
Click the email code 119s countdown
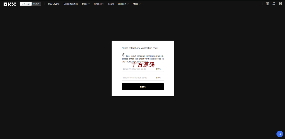[158, 69]
